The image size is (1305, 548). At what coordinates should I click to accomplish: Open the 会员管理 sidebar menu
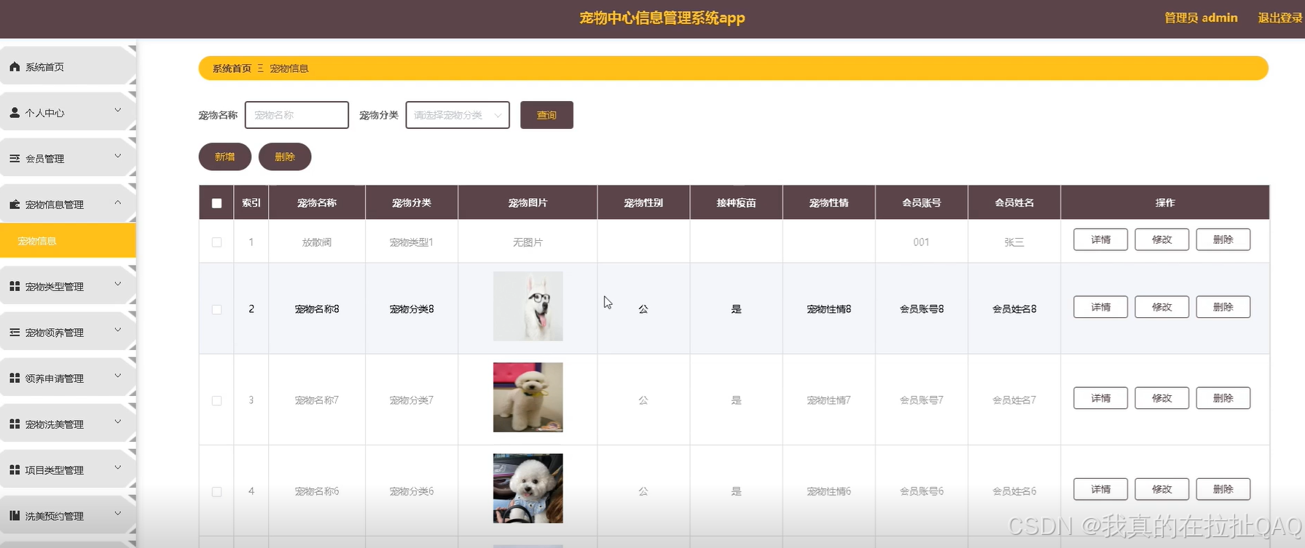[x=68, y=158]
